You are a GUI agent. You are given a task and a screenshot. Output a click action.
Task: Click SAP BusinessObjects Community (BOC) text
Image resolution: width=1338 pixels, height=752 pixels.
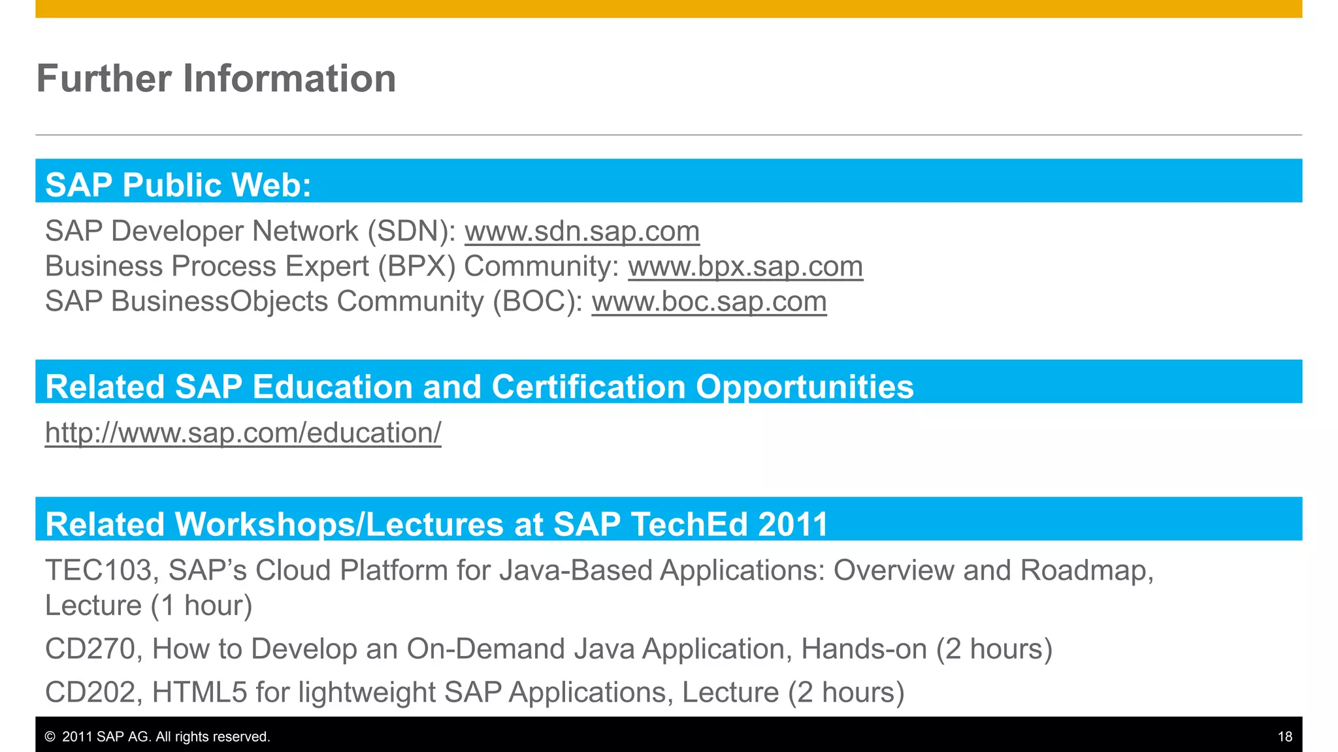tap(314, 302)
